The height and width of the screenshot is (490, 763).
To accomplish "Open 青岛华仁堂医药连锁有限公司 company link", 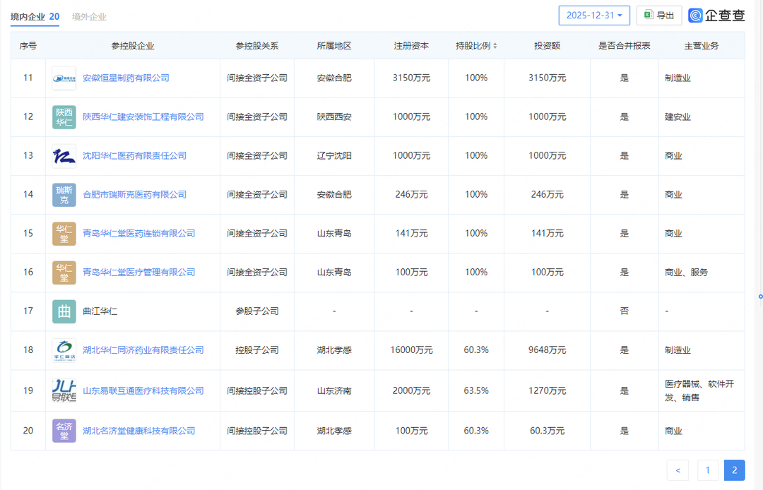I will pyautogui.click(x=138, y=233).
